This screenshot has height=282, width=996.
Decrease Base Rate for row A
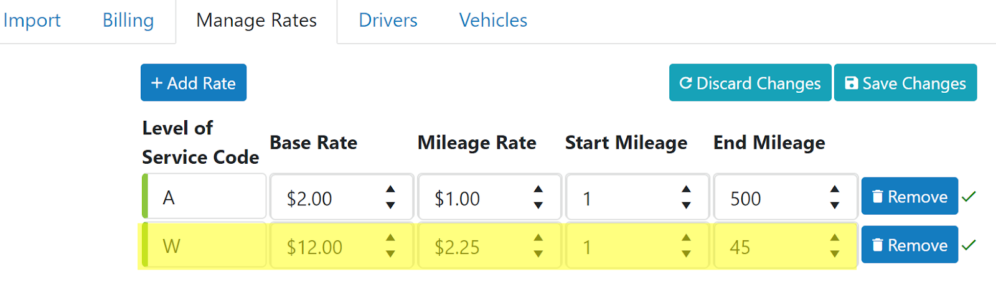coord(390,205)
